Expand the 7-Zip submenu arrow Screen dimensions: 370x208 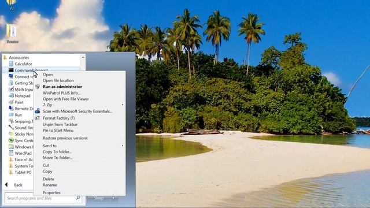122,105
